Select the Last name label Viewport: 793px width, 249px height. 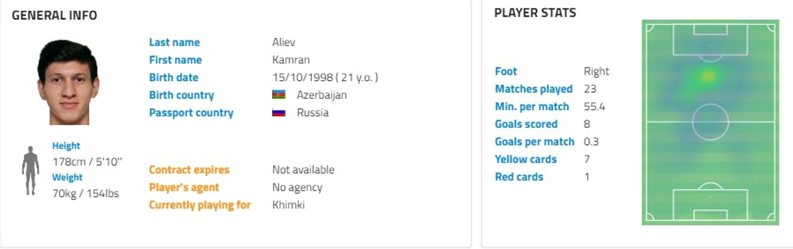tap(174, 42)
